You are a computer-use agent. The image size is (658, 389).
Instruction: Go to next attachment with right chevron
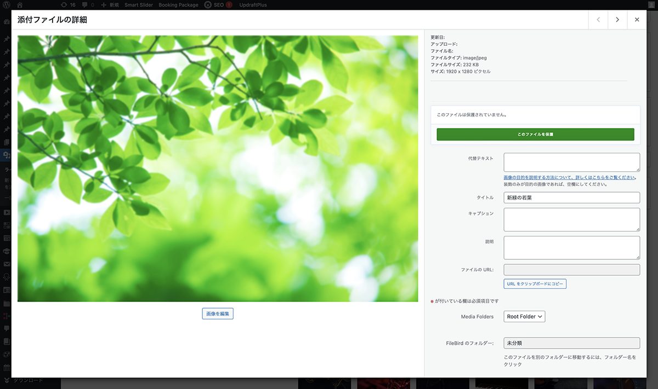[617, 20]
